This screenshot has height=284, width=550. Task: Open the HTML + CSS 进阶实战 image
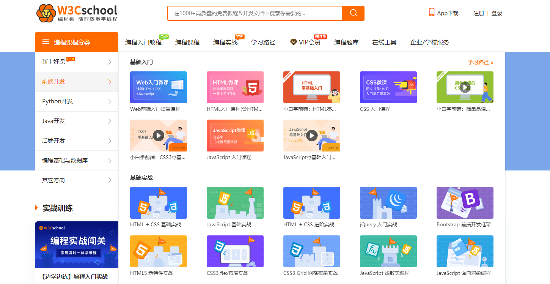pyautogui.click(x=312, y=203)
